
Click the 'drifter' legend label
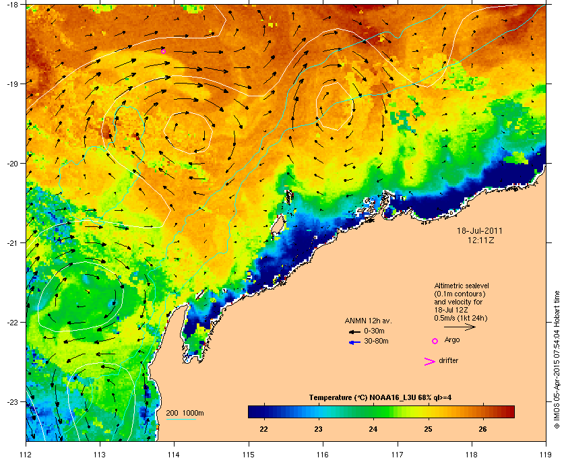[x=448, y=360]
